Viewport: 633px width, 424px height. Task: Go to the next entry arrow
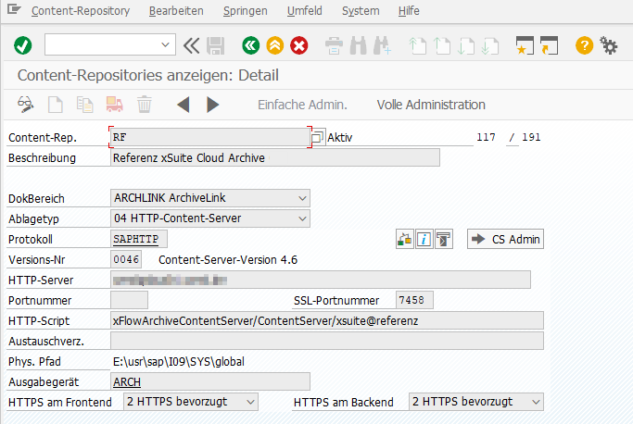click(x=213, y=105)
